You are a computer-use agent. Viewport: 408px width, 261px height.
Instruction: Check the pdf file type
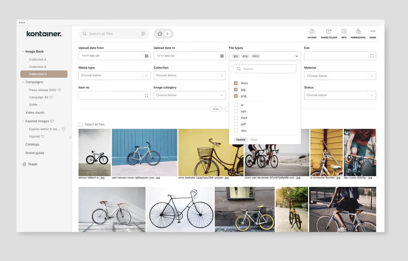click(x=236, y=124)
